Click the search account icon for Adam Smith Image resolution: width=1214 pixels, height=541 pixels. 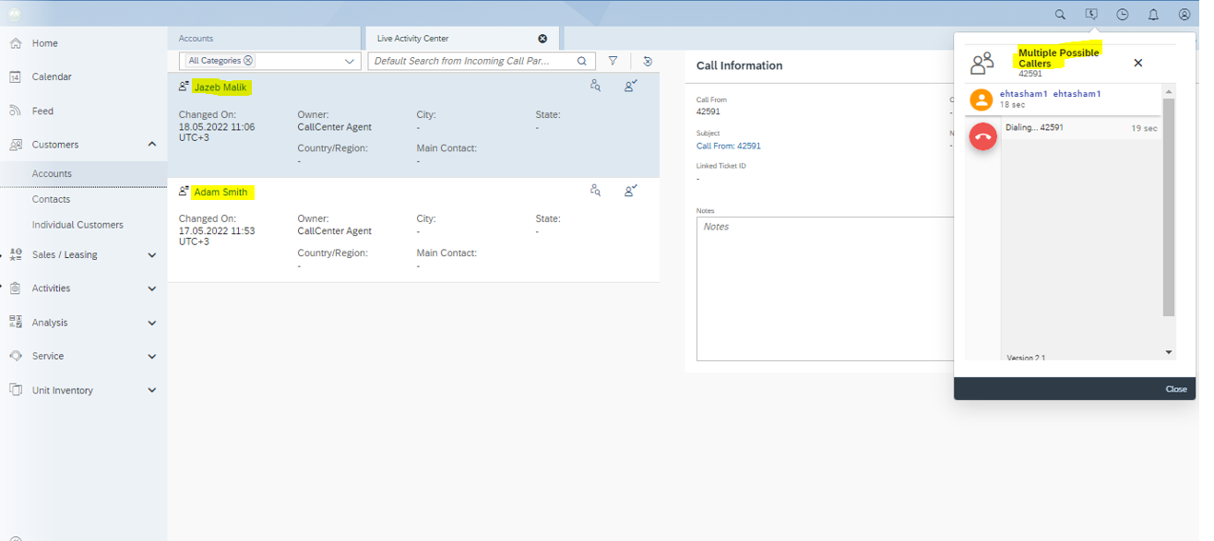pos(595,191)
